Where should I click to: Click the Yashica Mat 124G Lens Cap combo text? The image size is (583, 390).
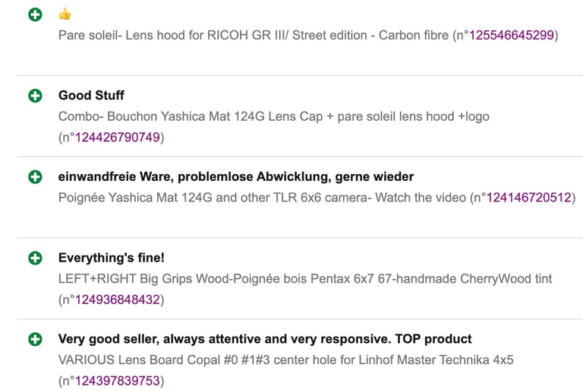pyautogui.click(x=273, y=117)
